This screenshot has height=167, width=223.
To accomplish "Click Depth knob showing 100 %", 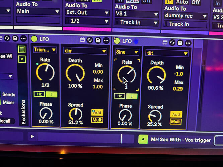I will point(75,73).
